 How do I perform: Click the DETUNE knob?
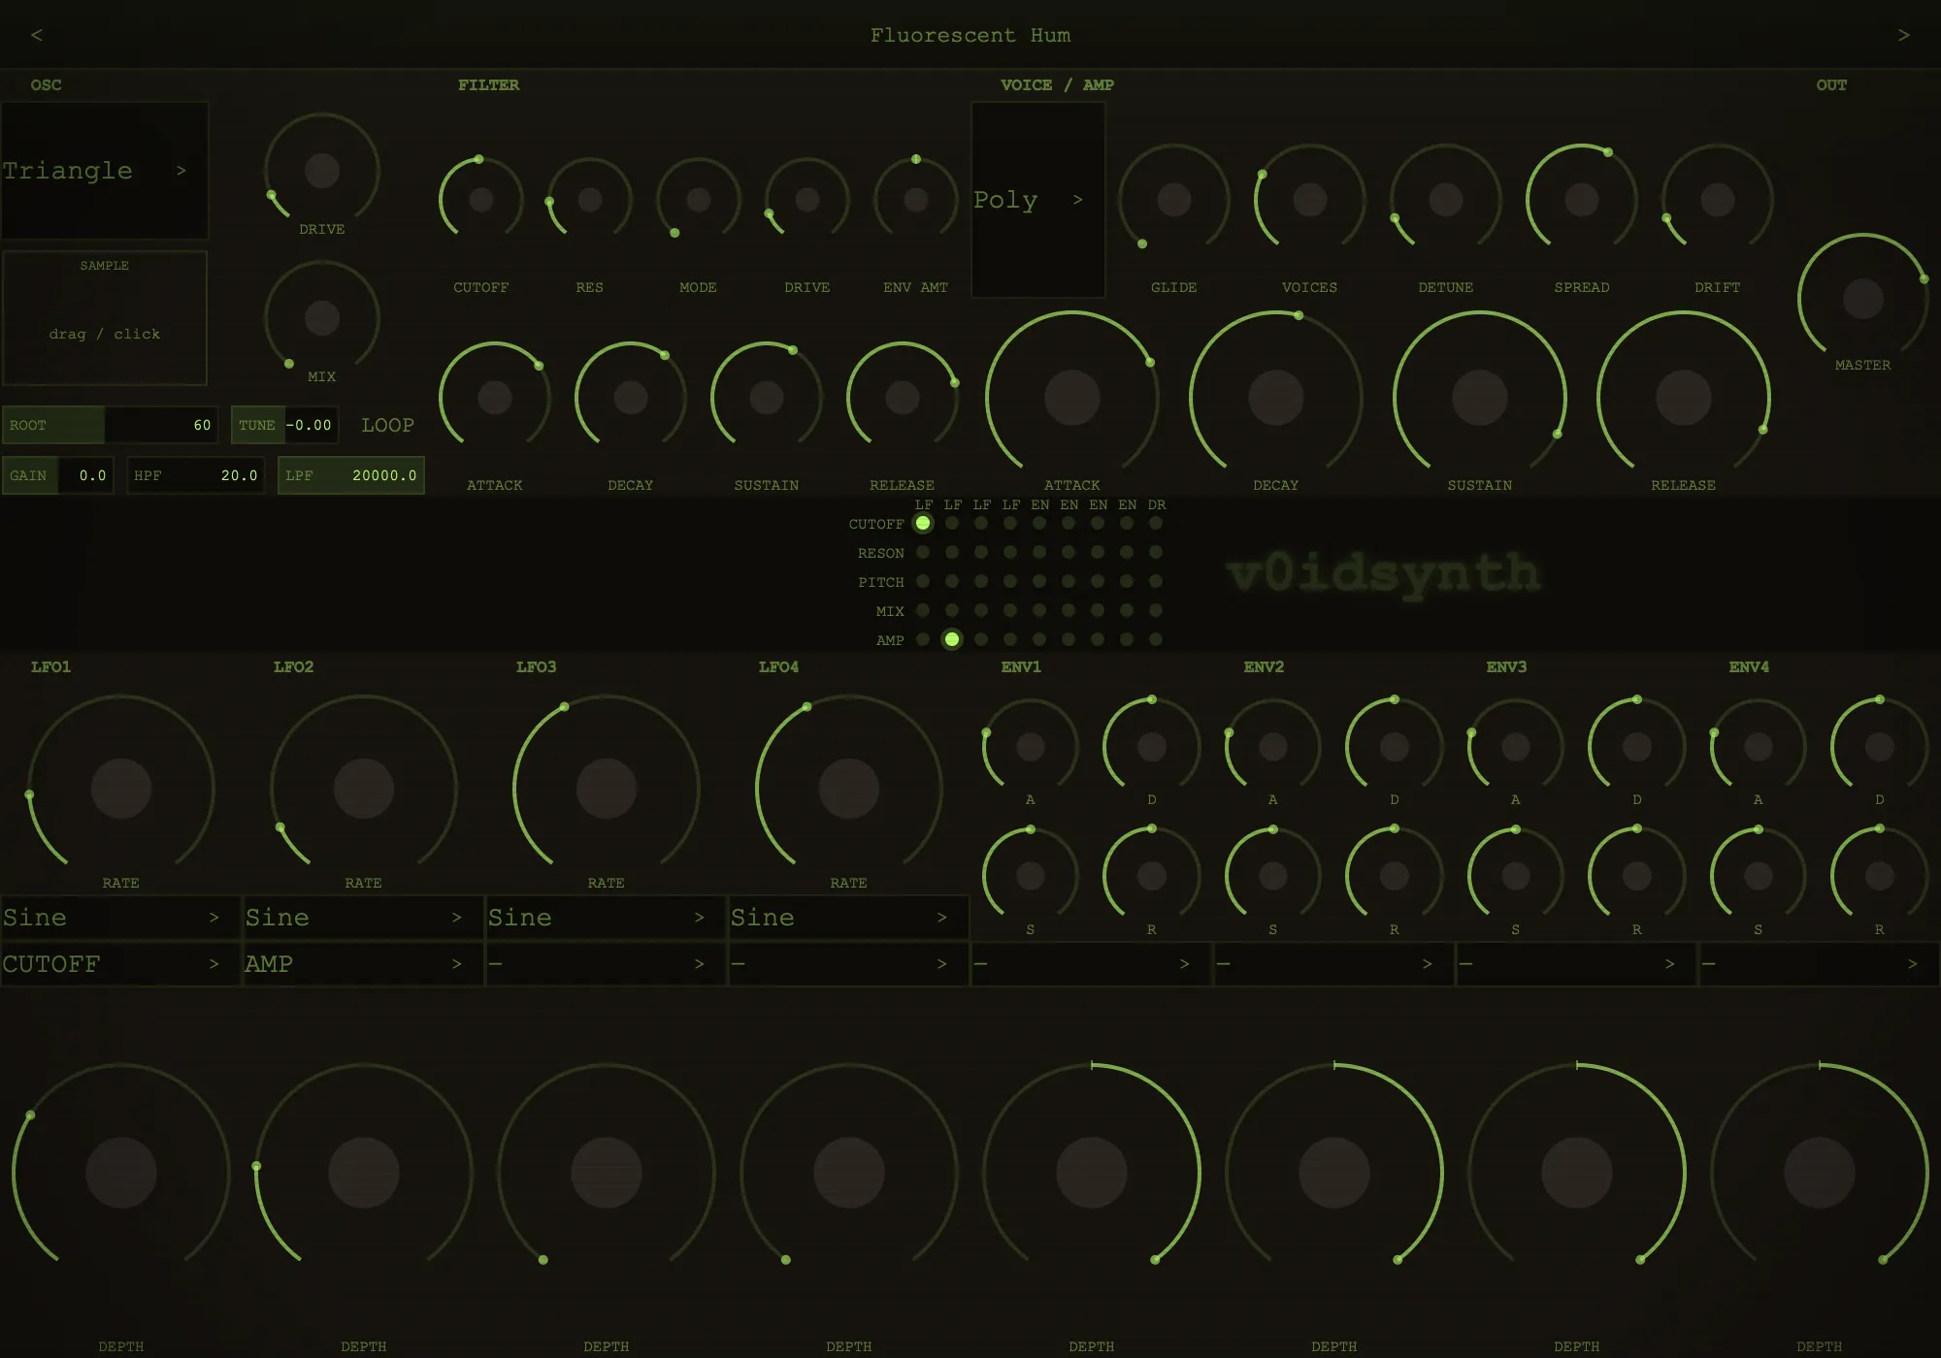pos(1446,200)
